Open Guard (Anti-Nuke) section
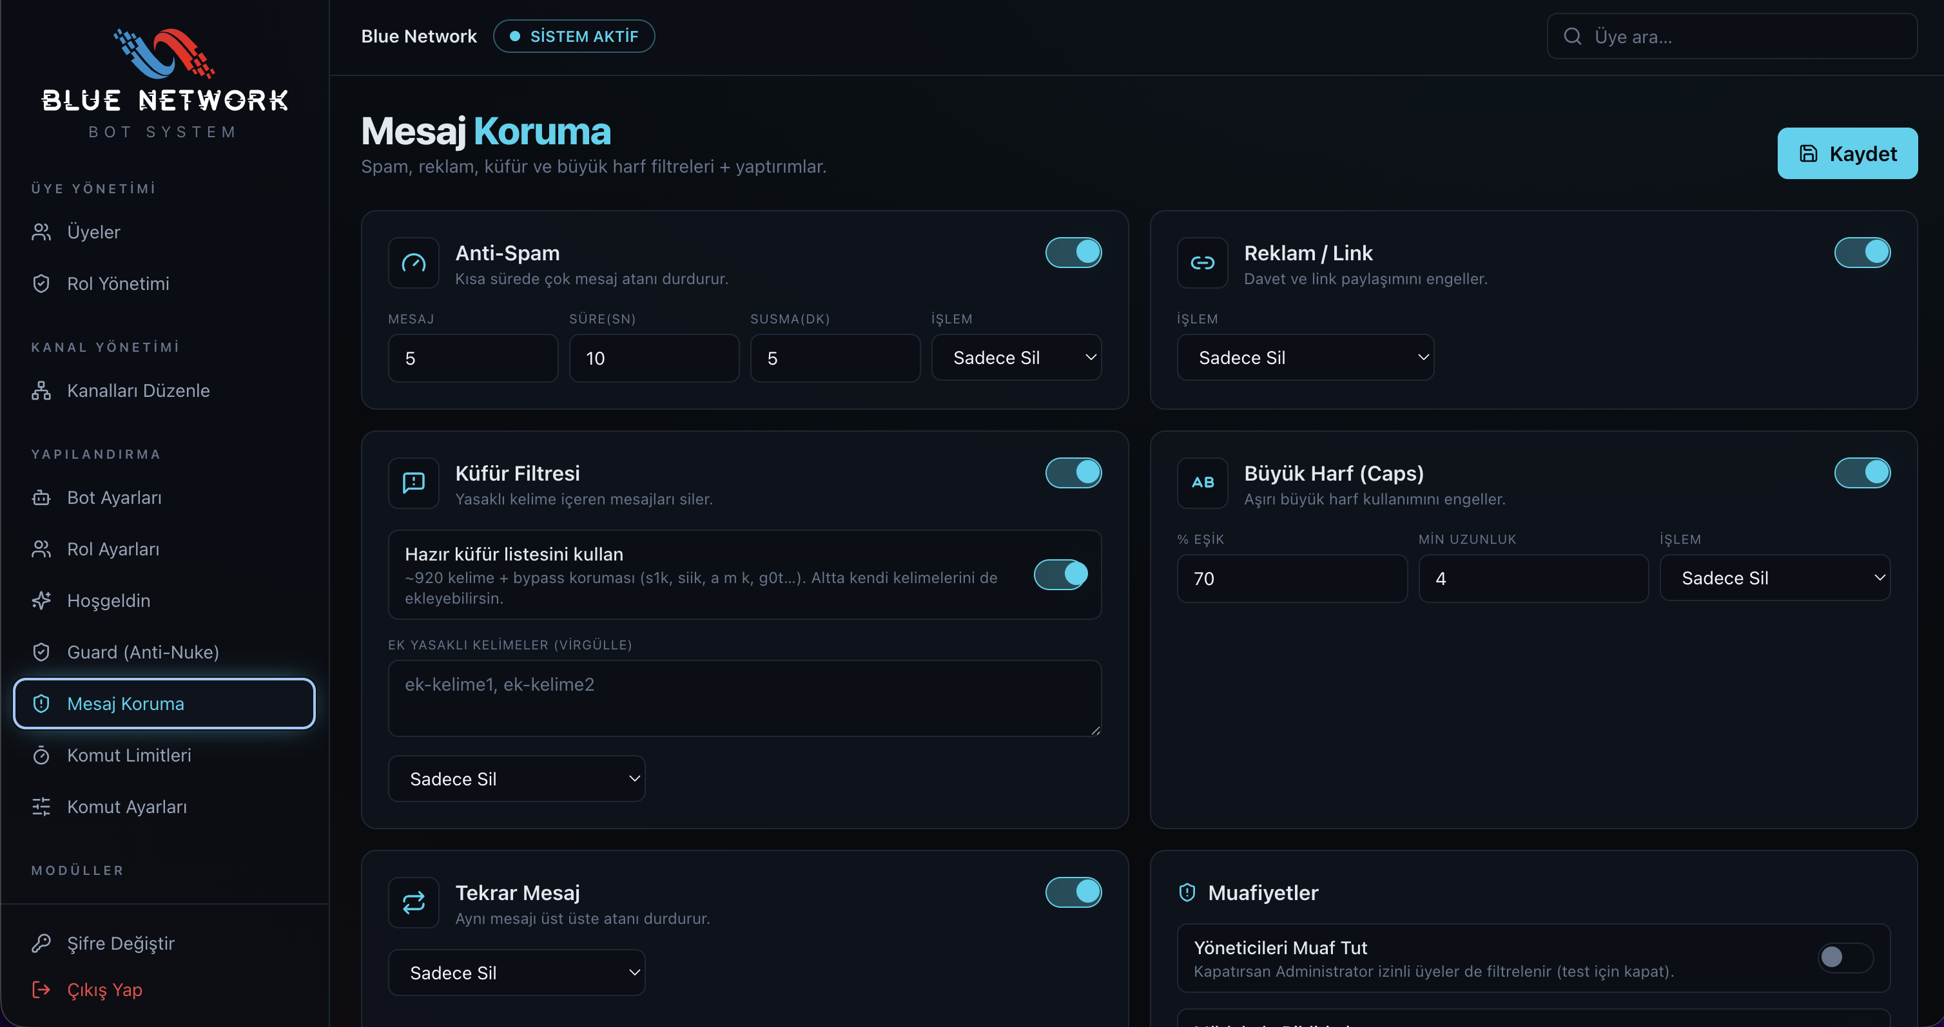Screen dimensions: 1944x1027 click(164, 652)
